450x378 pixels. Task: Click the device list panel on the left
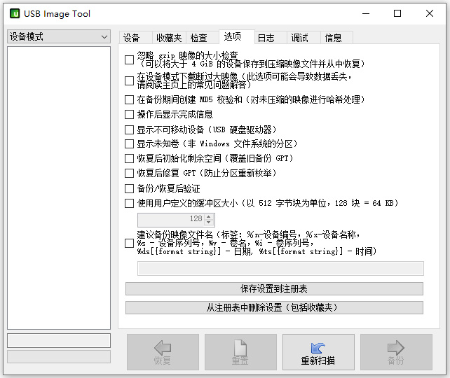[x=59, y=188]
